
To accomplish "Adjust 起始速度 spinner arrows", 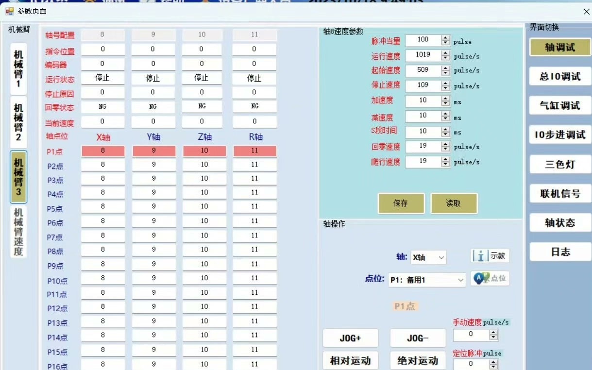I will click(446, 70).
